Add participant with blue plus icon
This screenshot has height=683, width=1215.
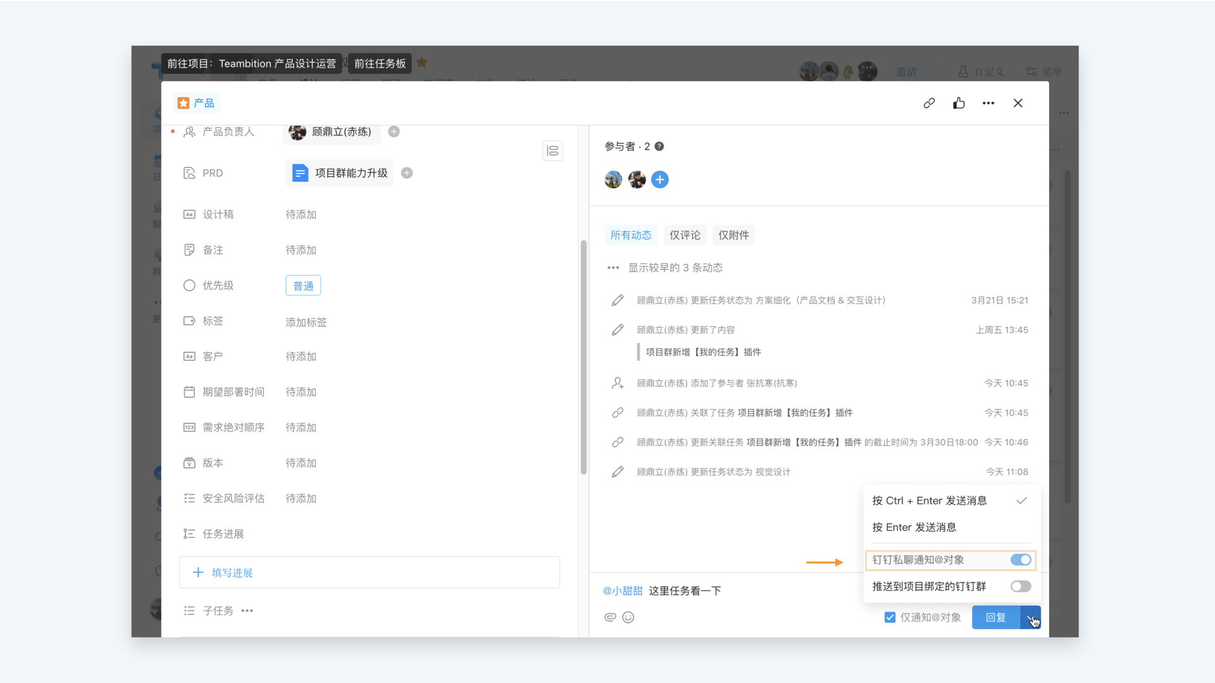[x=659, y=180]
